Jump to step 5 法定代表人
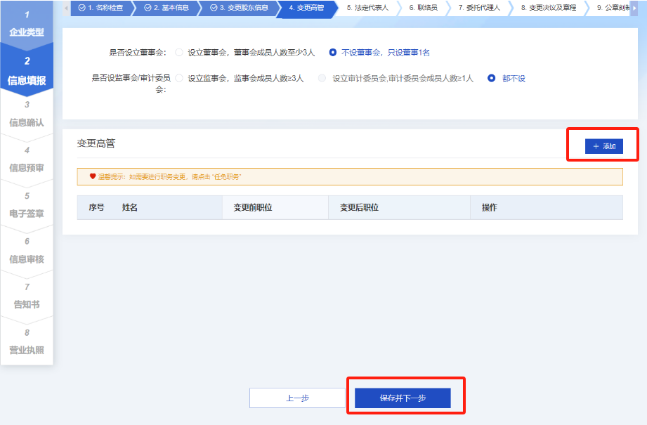The width and height of the screenshot is (647, 425). coord(367,8)
